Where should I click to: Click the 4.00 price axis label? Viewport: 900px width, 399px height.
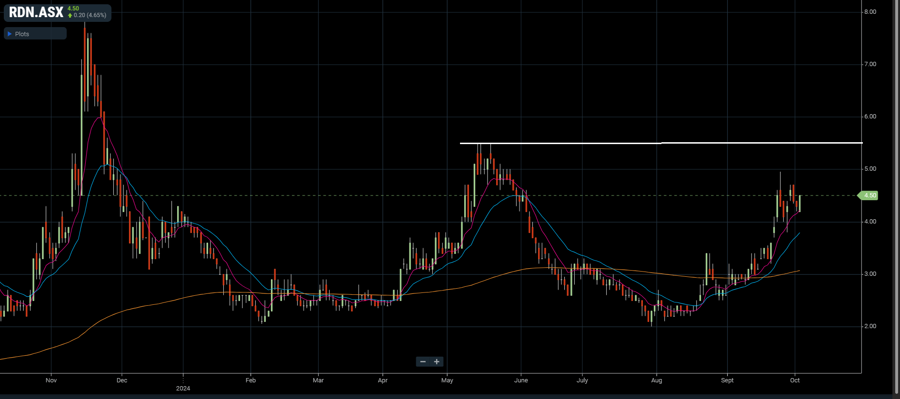click(x=870, y=222)
